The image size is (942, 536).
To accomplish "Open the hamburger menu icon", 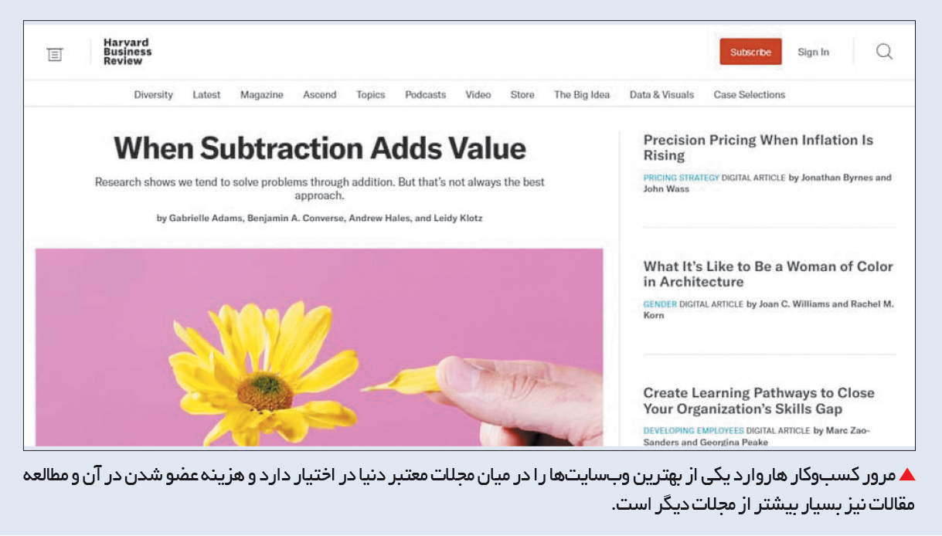I will (54, 54).
